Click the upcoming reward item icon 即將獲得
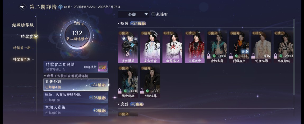The height and width of the screenshot is (124, 304). click(102, 67)
